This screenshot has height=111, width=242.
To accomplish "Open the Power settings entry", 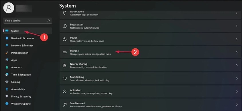I will pyautogui.click(x=150, y=39).
